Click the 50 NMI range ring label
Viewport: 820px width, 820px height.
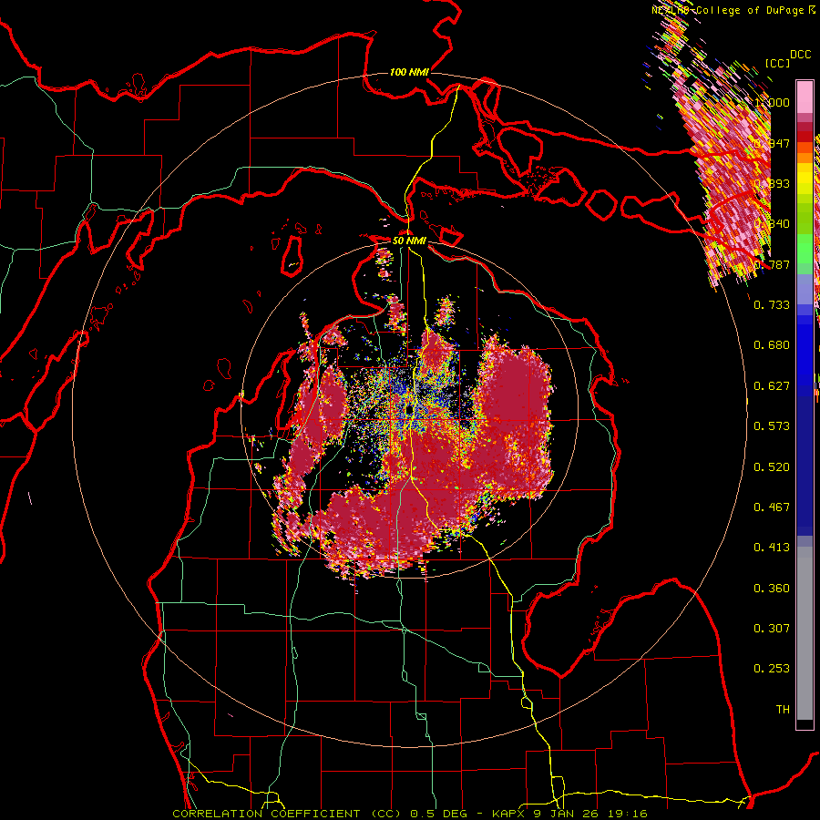tap(409, 241)
